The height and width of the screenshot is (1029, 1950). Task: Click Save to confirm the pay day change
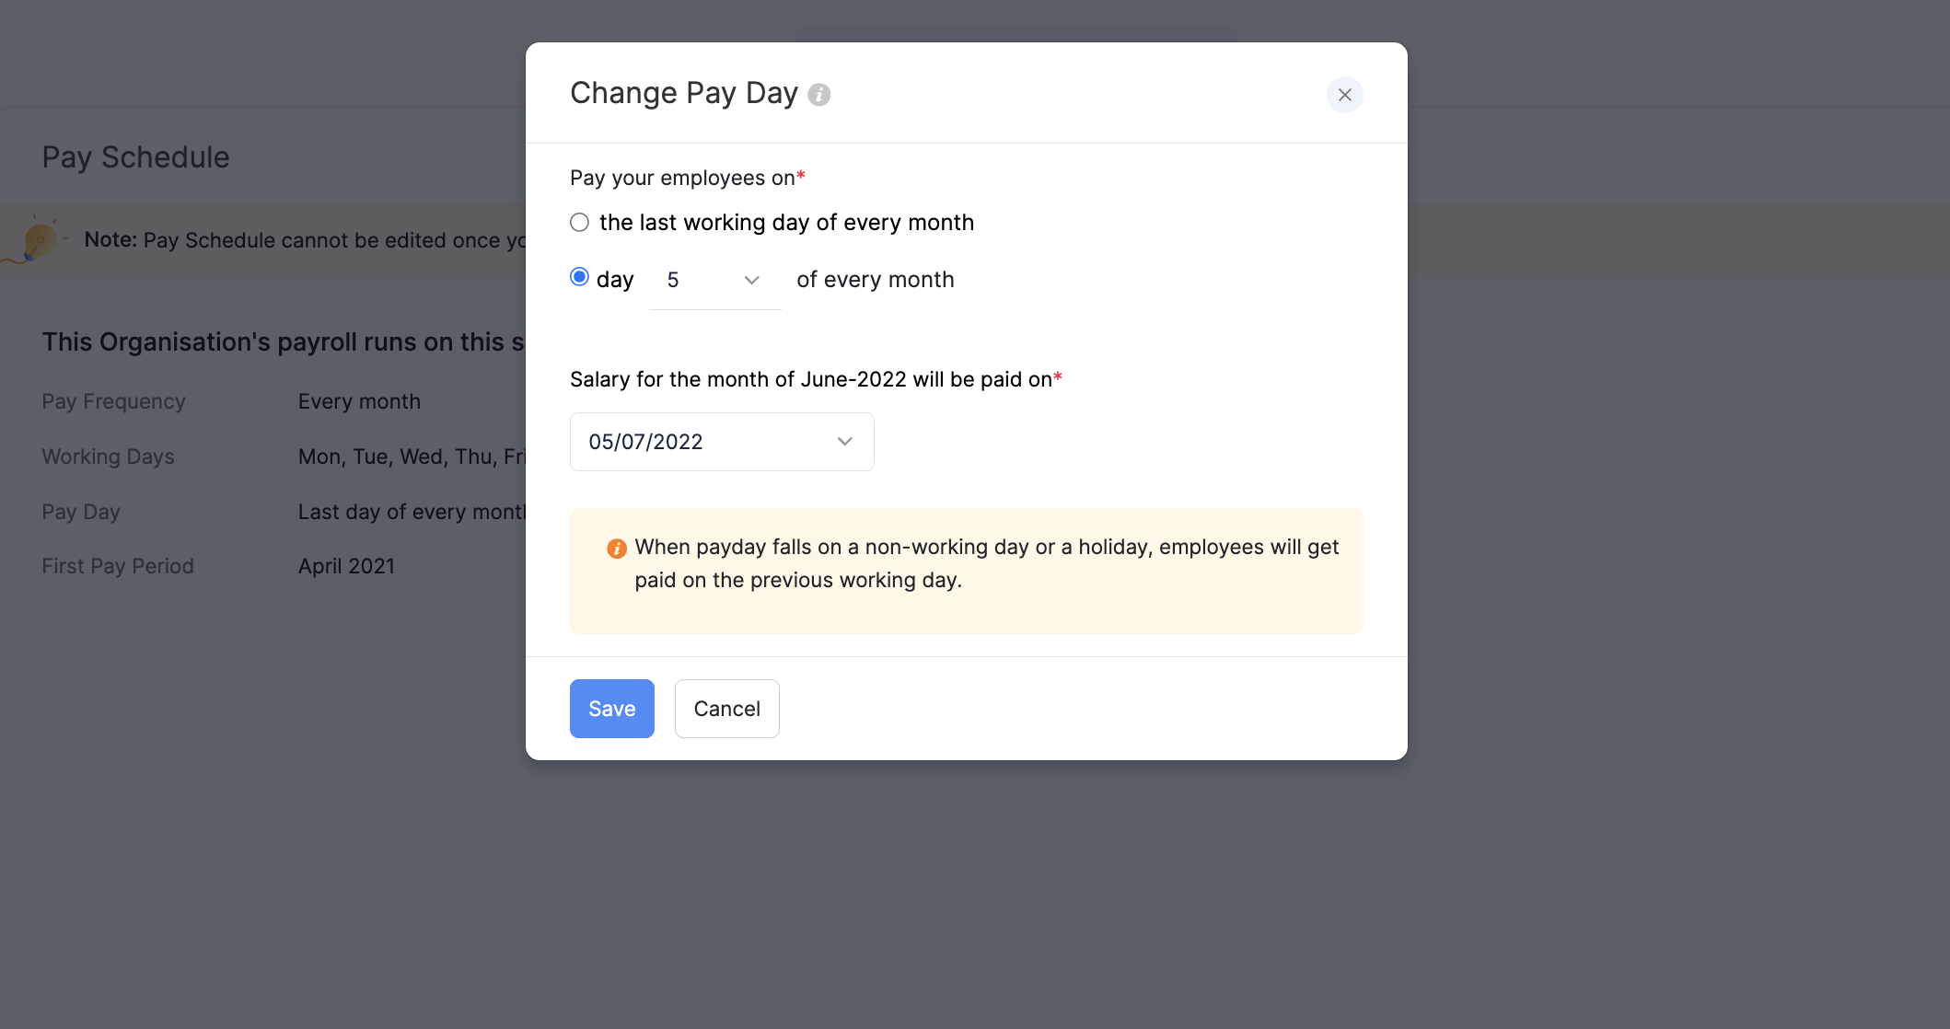[611, 709]
